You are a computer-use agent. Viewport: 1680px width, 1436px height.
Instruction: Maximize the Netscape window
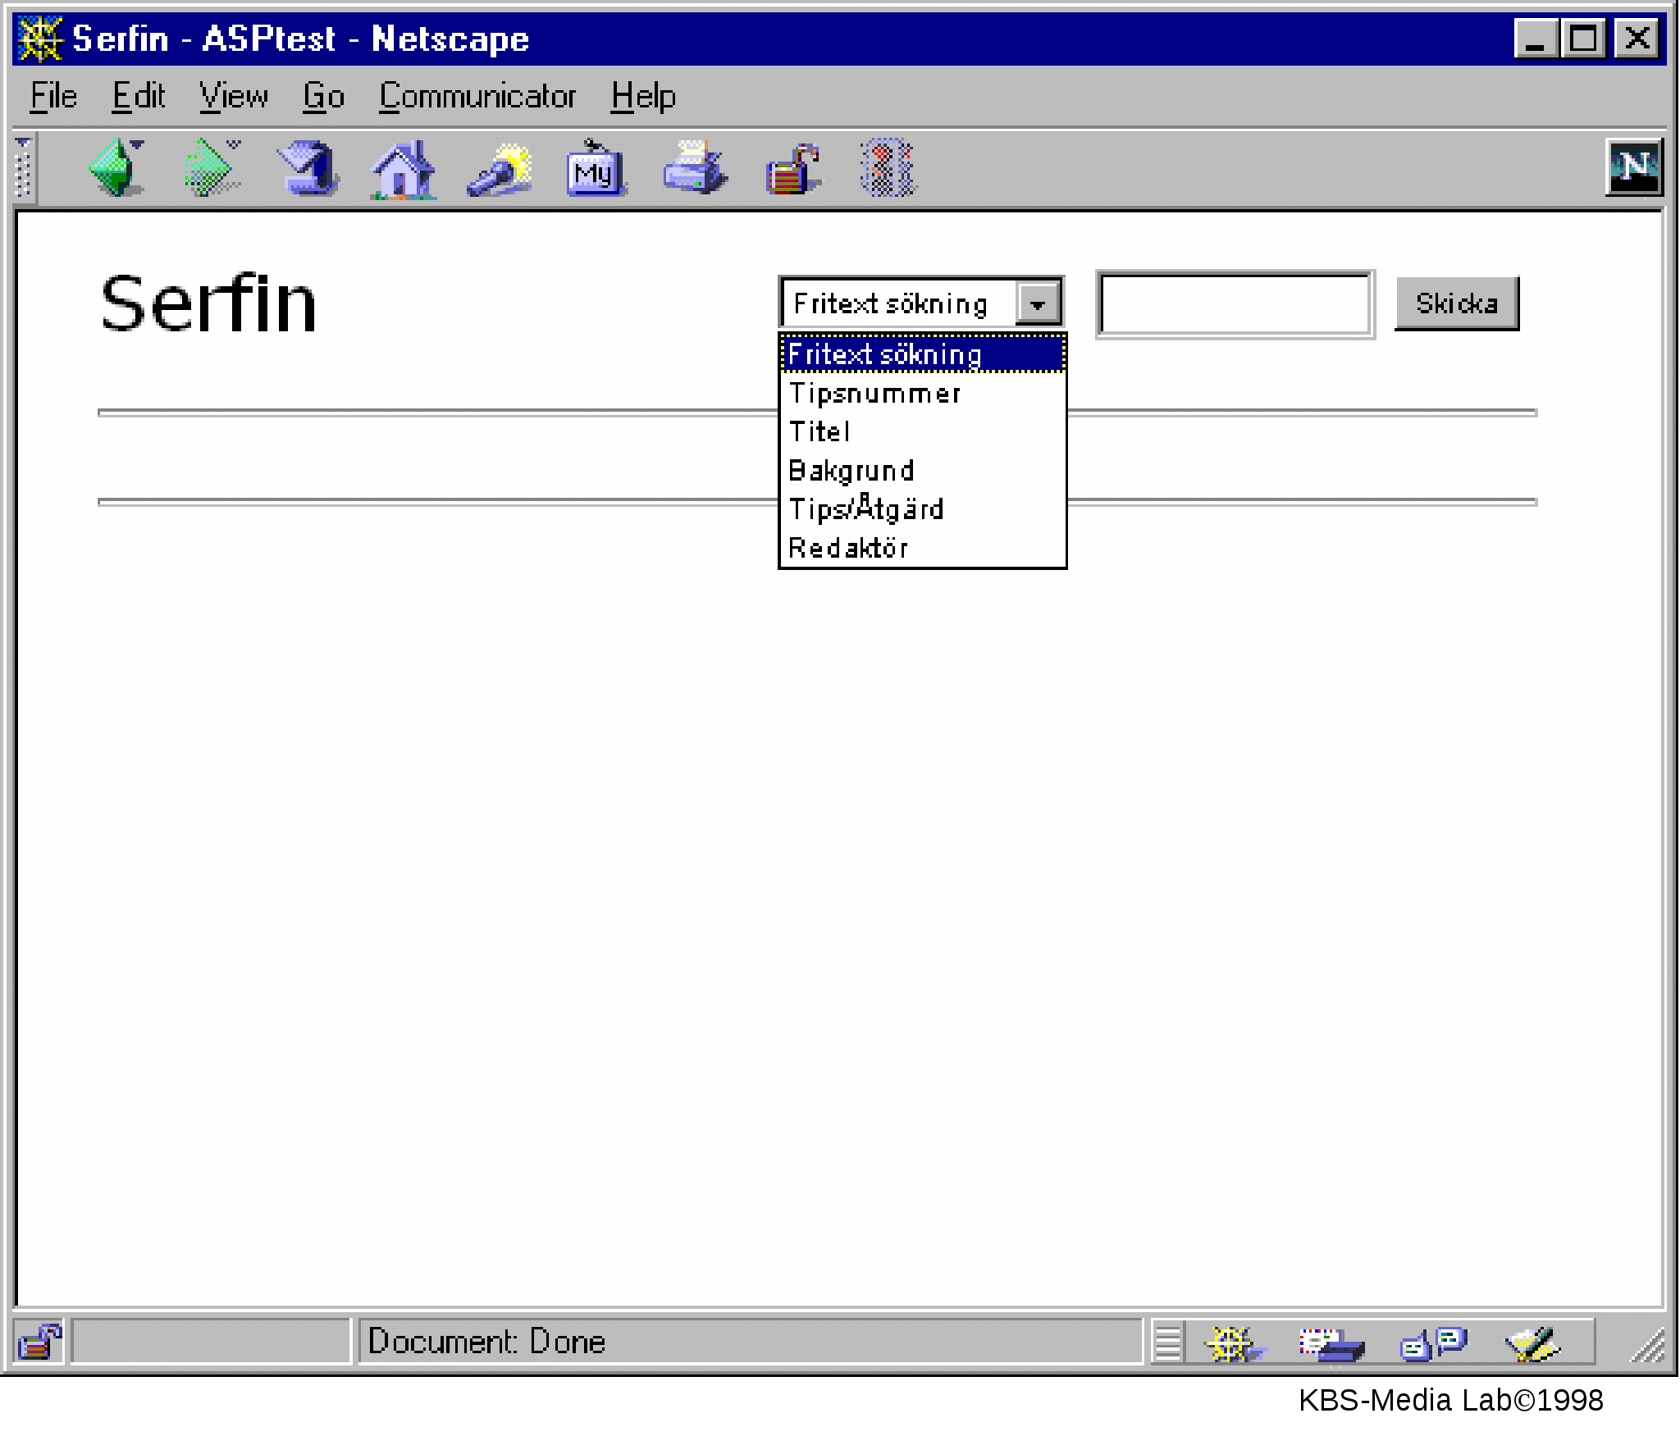coord(1582,39)
